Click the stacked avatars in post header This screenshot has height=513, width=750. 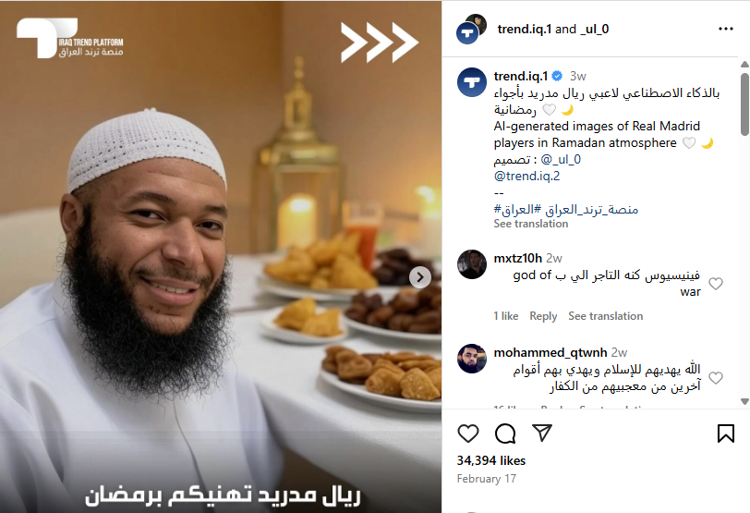pos(471,30)
